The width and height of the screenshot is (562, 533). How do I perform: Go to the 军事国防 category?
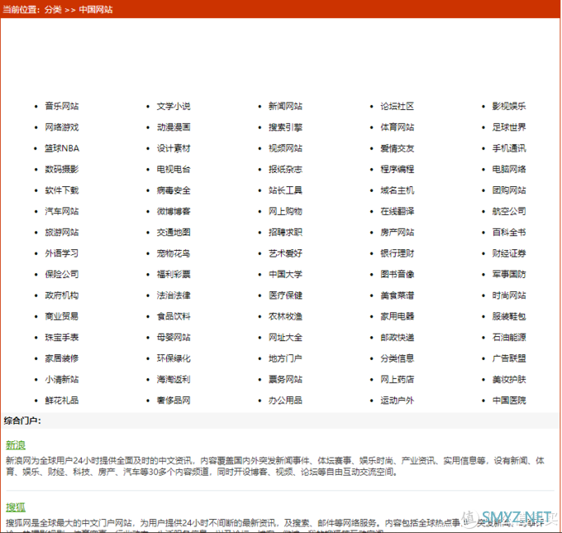pos(508,275)
